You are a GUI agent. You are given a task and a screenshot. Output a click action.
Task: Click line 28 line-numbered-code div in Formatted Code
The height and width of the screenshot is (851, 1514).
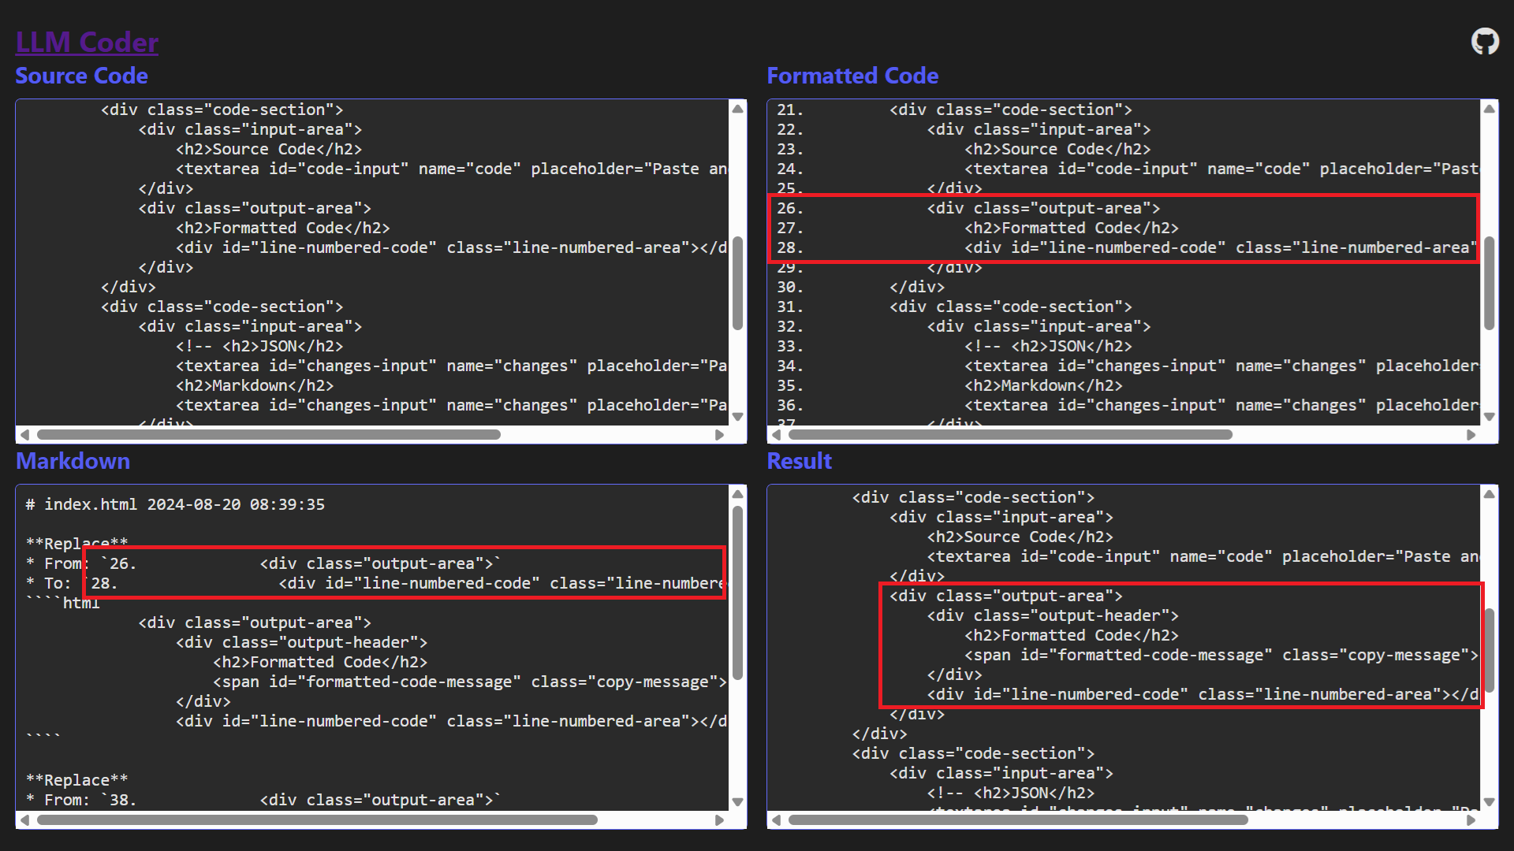[1127, 247]
